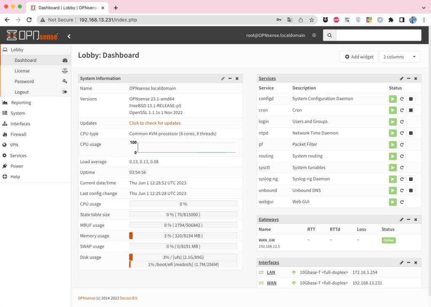This screenshot has height=307, width=431.
Task: Collapse the sidebar with chevron toggle
Action: click(x=69, y=36)
